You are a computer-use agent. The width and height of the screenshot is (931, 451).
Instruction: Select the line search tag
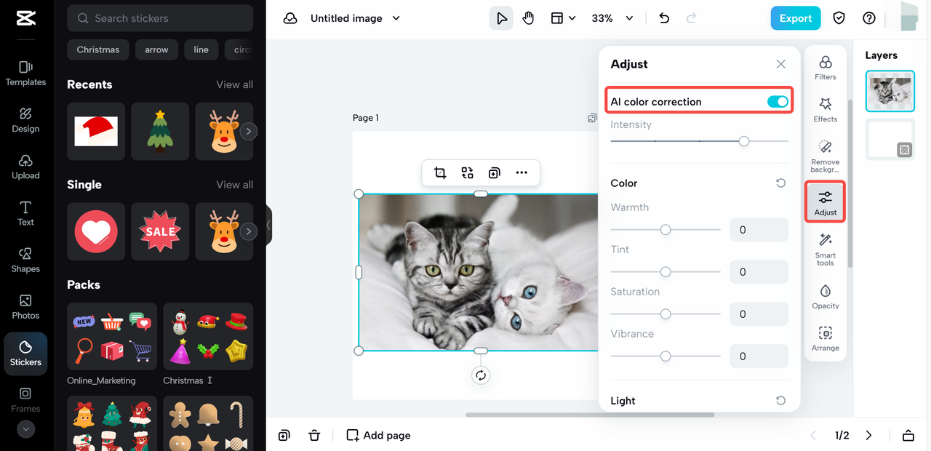[201, 49]
